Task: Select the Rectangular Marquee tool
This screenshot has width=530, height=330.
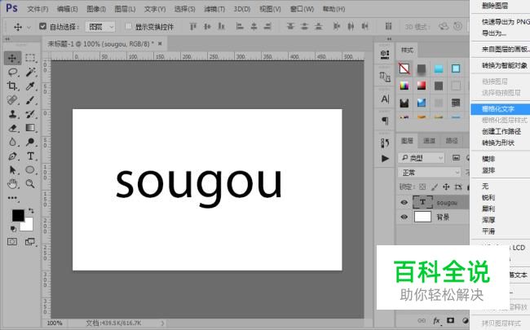Action: 30,58
